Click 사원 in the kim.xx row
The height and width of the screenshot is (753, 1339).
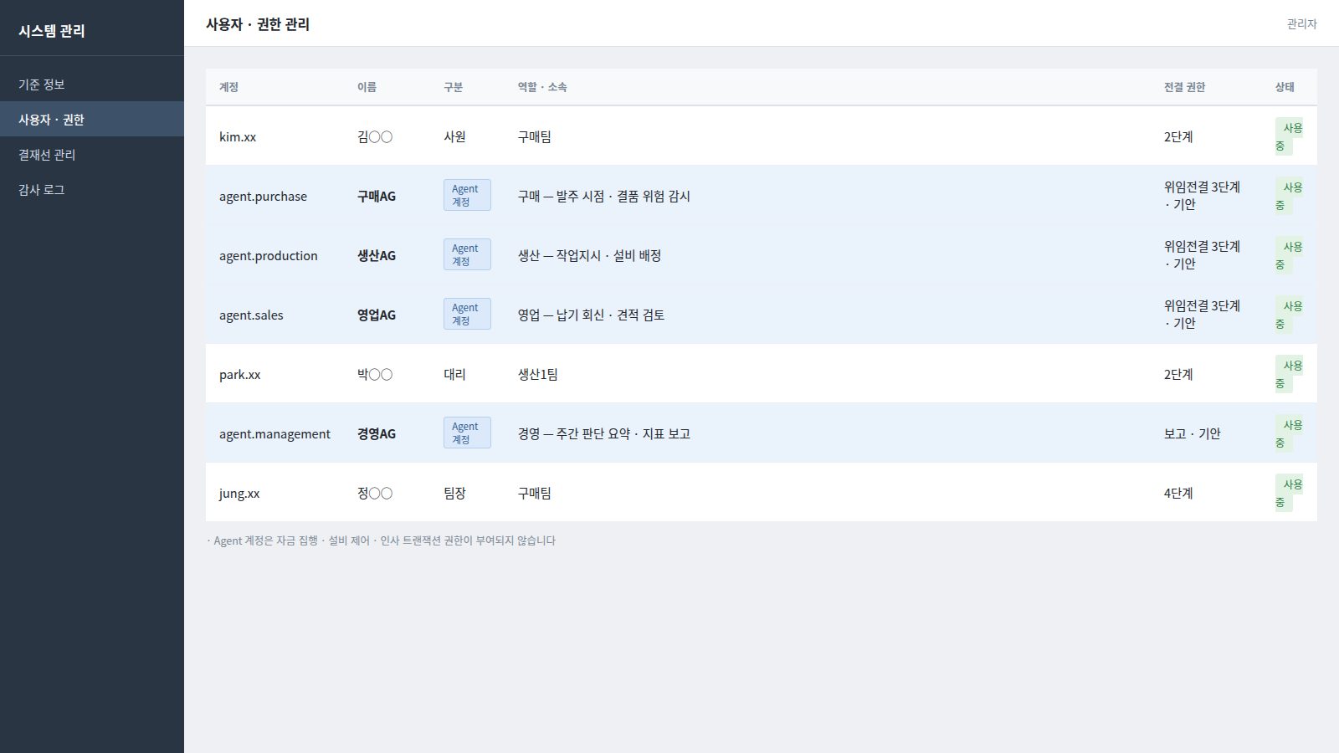pos(454,136)
